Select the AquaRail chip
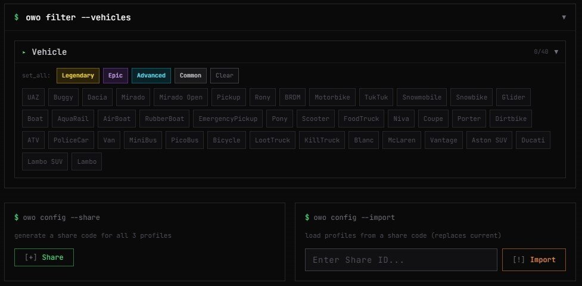Screen dimensions: 582x286 tap(73, 119)
